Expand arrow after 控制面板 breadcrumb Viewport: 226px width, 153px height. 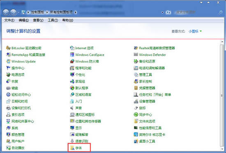47,12
